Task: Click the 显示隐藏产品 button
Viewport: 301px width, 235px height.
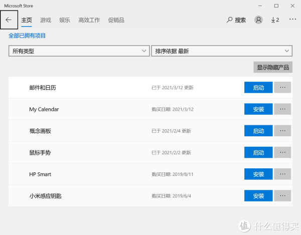Action: [273, 67]
